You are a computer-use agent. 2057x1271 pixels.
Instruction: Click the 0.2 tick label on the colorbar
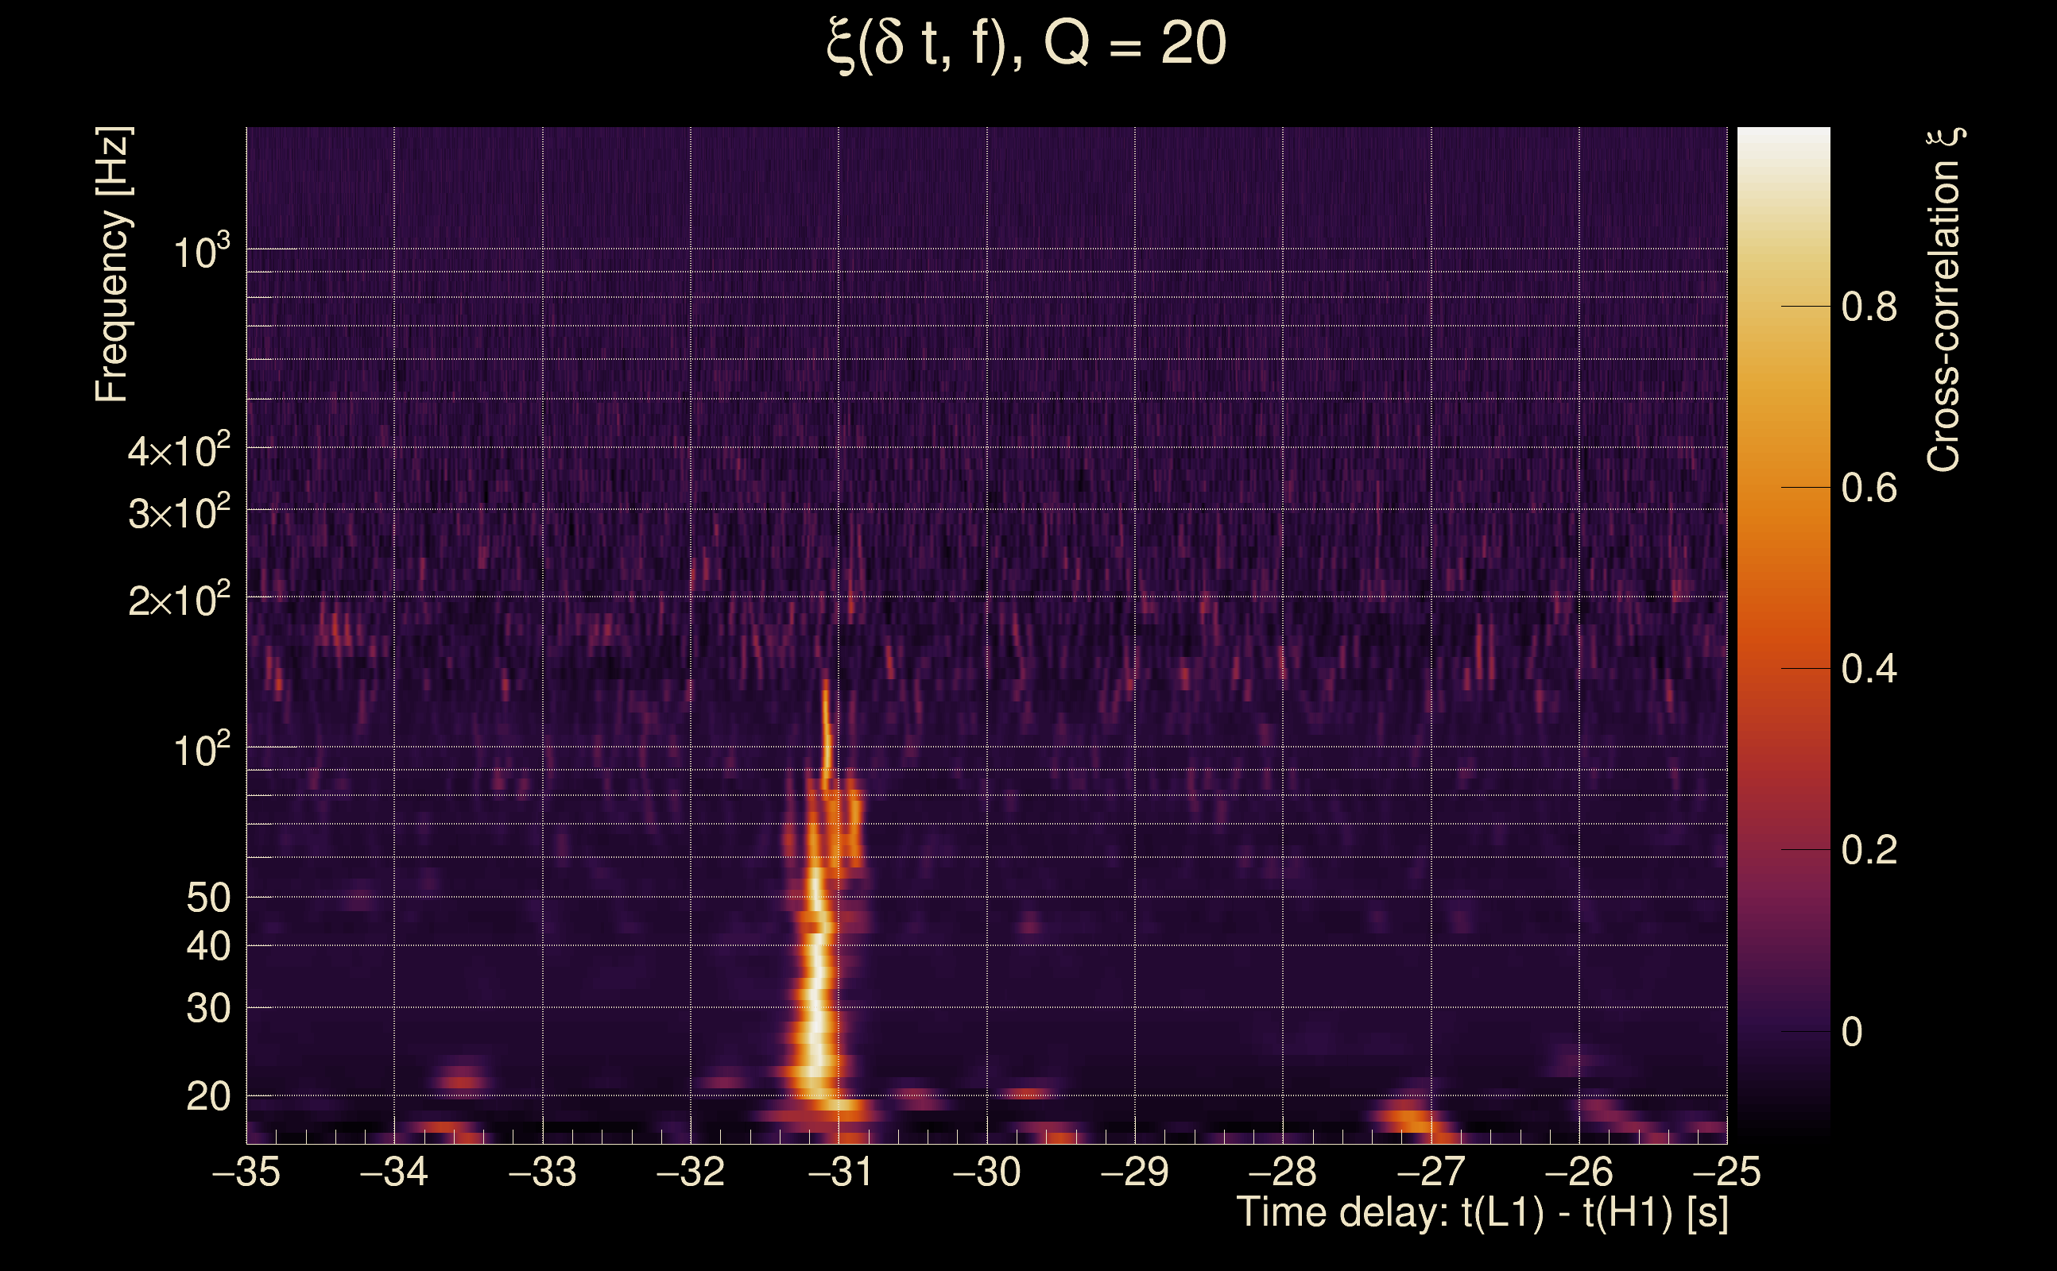pos(1869,851)
